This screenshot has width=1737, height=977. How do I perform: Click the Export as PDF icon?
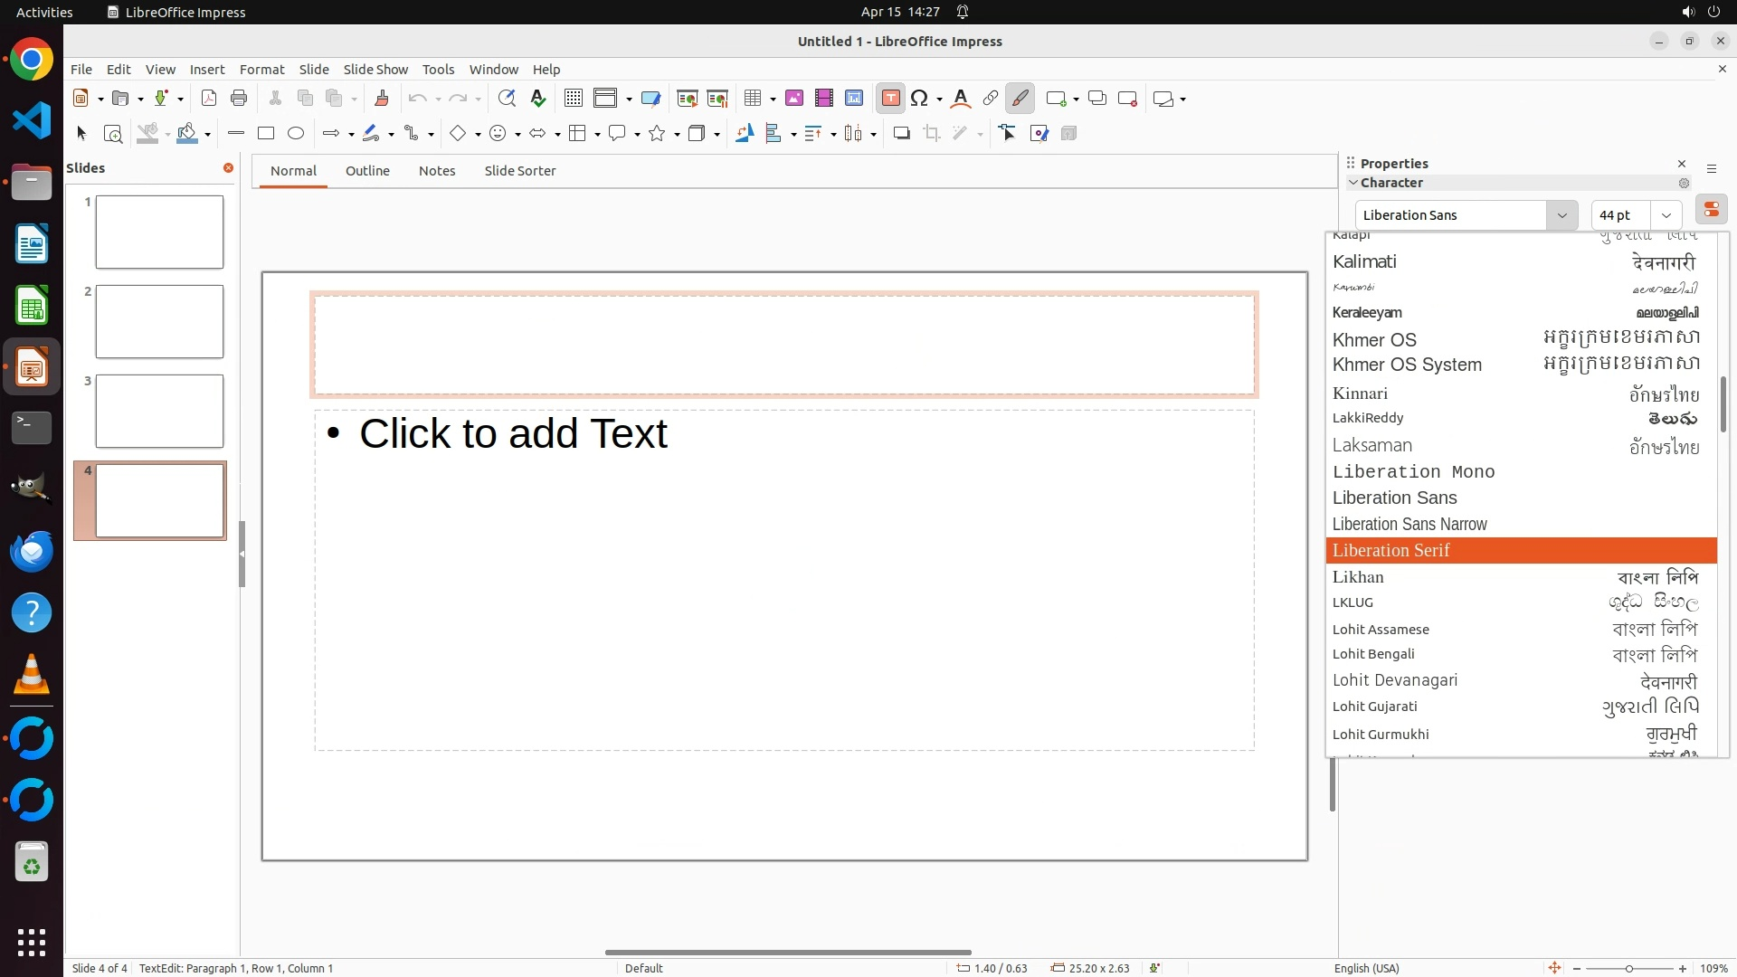point(209,99)
